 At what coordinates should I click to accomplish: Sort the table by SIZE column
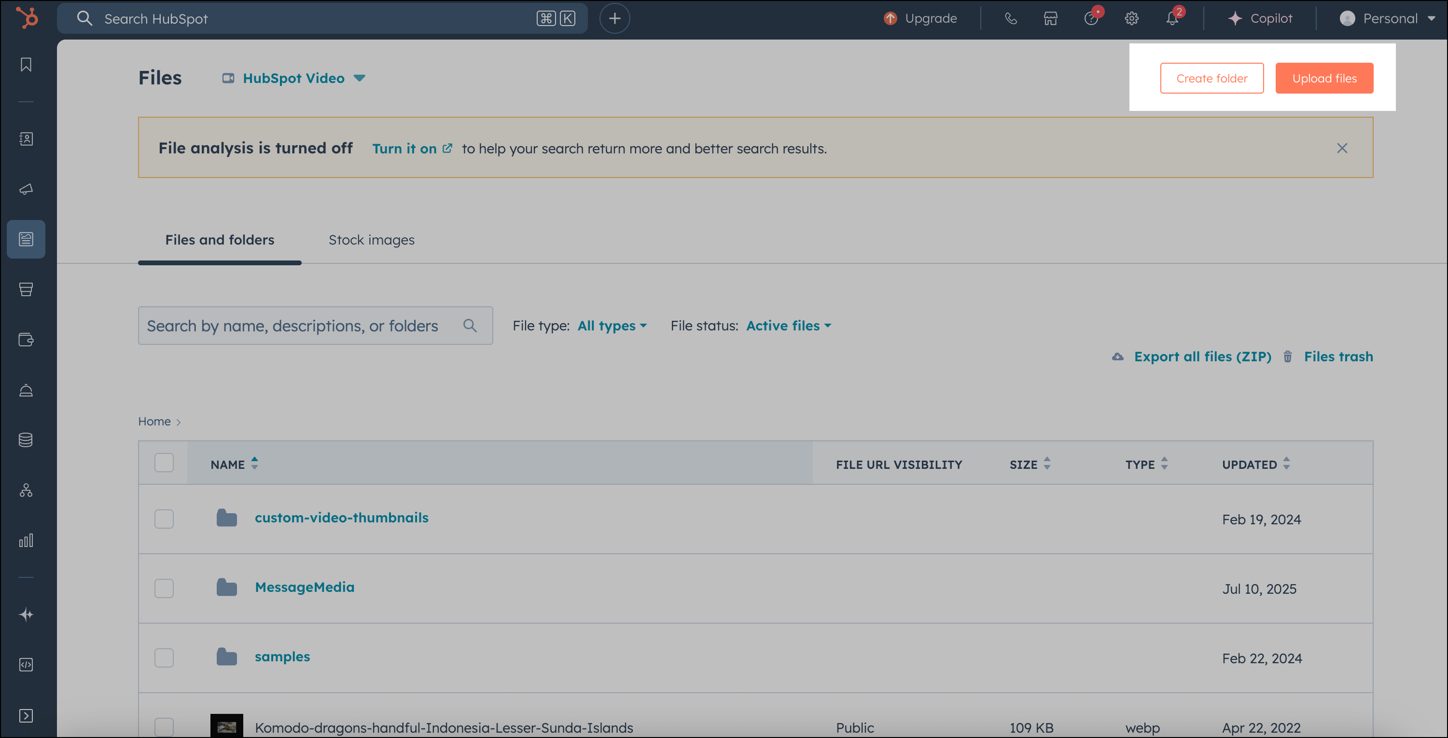coord(1030,464)
